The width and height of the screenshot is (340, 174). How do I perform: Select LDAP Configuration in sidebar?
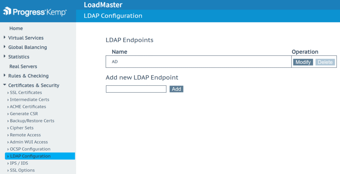[40, 156]
